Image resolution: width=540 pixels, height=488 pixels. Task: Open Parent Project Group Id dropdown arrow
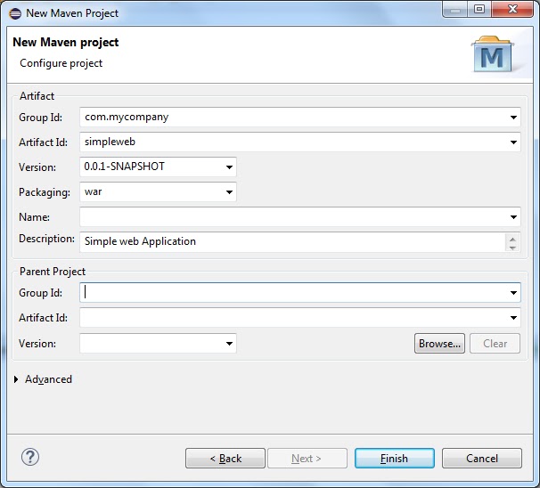click(x=513, y=293)
